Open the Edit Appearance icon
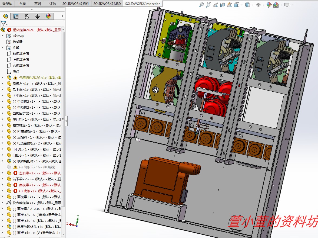The height and width of the screenshot is (238, 318). 269,5
